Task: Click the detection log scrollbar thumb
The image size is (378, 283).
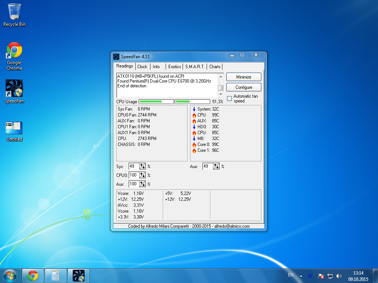Action: [220, 88]
